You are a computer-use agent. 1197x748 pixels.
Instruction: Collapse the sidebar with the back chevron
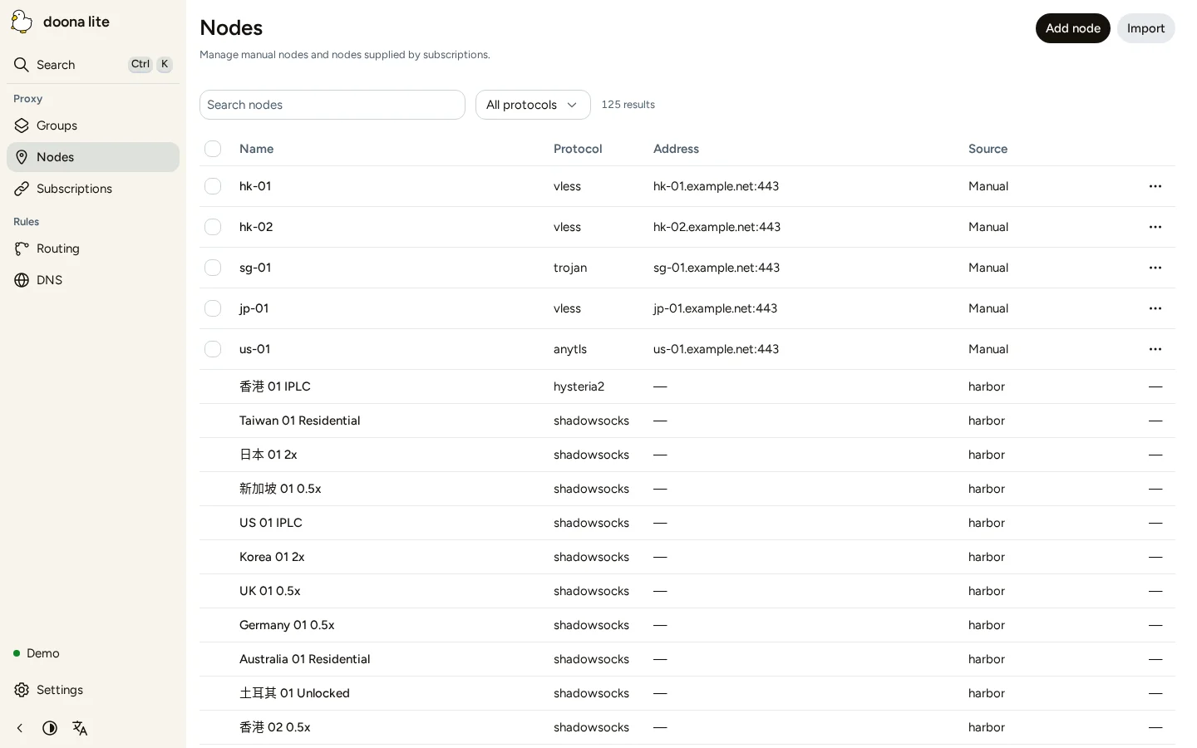20,728
